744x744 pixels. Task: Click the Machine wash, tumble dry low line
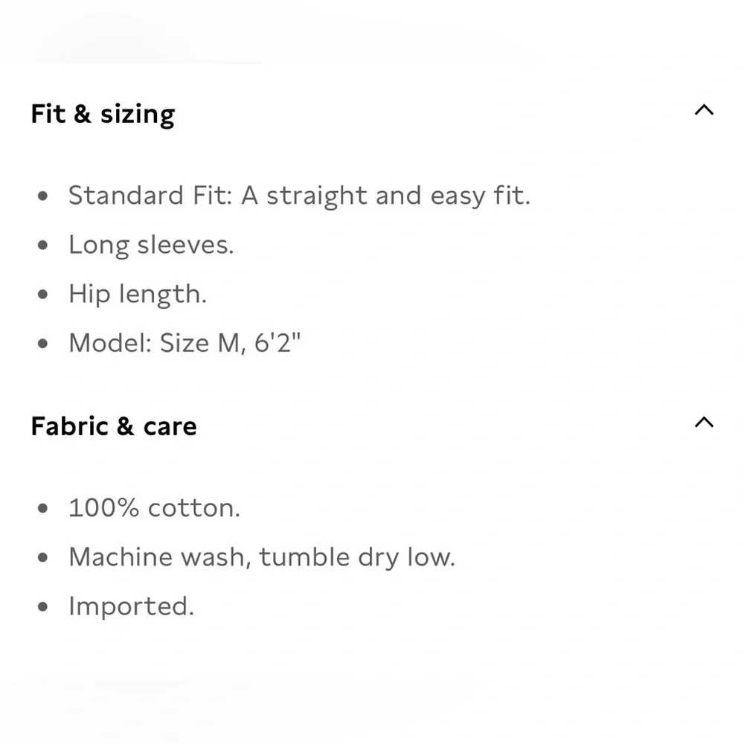point(262,557)
